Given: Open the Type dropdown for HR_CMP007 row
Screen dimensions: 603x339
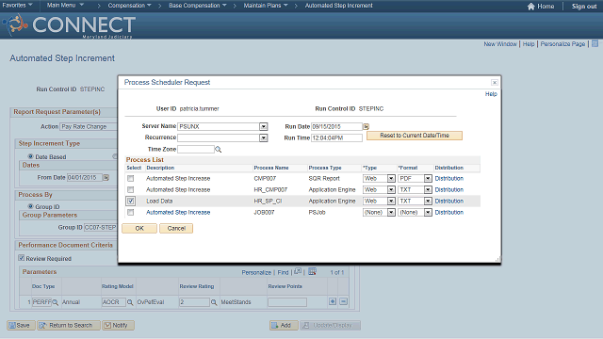Looking at the screenshot, I should coord(391,190).
